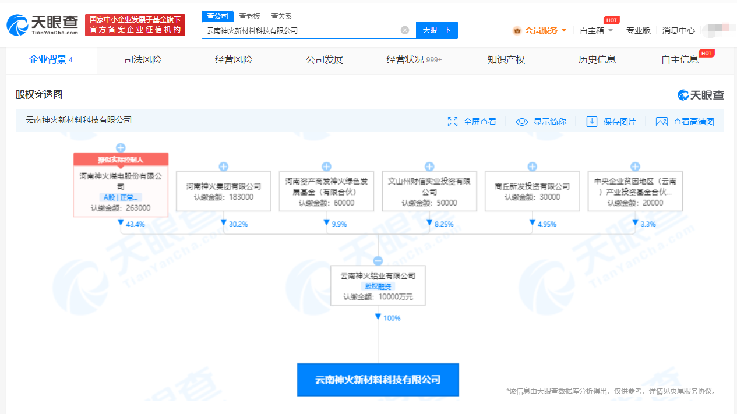Viewport: 737px width, 414px height.
Task: Click the 河南神火集团有限公司 shareholder node
Action: tap(224, 191)
